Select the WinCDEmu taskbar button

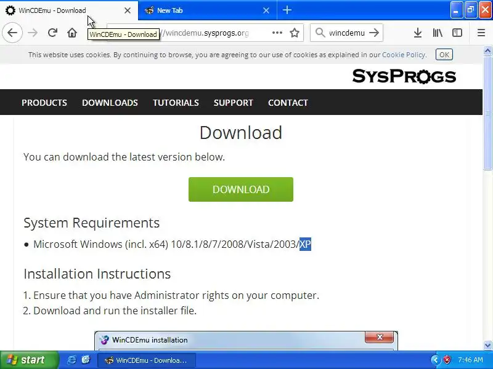coord(147,360)
